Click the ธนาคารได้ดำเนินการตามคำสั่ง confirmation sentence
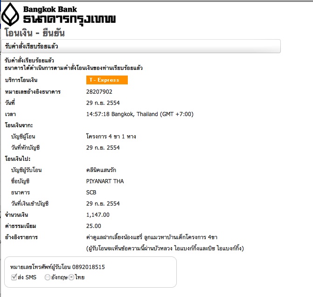313x297 pixels. coord(74,68)
